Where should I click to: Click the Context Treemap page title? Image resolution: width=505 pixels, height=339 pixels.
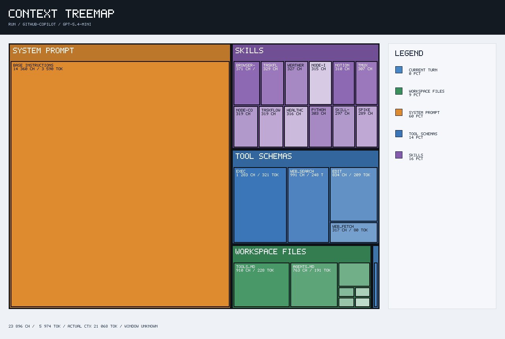pyautogui.click(x=61, y=14)
